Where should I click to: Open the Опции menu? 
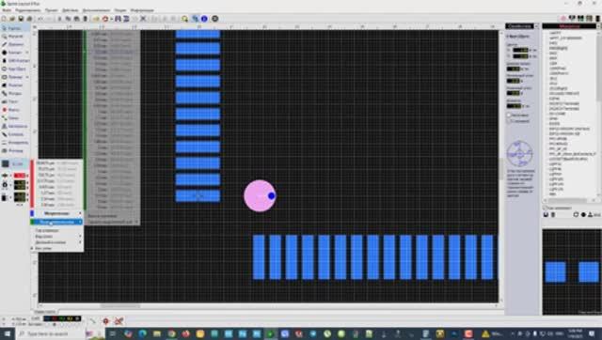(x=120, y=10)
